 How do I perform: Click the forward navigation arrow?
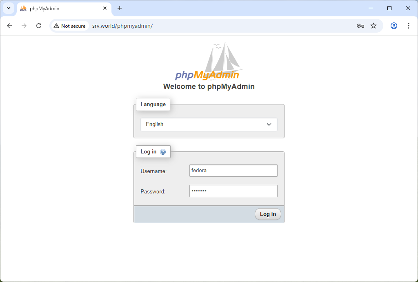pos(24,25)
